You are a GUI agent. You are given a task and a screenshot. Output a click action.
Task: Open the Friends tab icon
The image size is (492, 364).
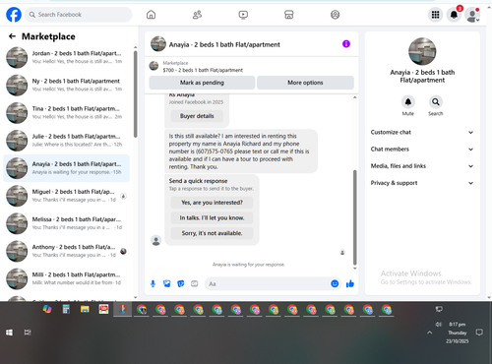[x=197, y=15]
